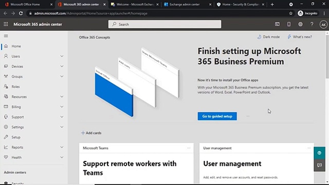Viewport: 329px width, 185px height.
Task: Switch to Home Security & Compliance tab
Action: click(240, 4)
